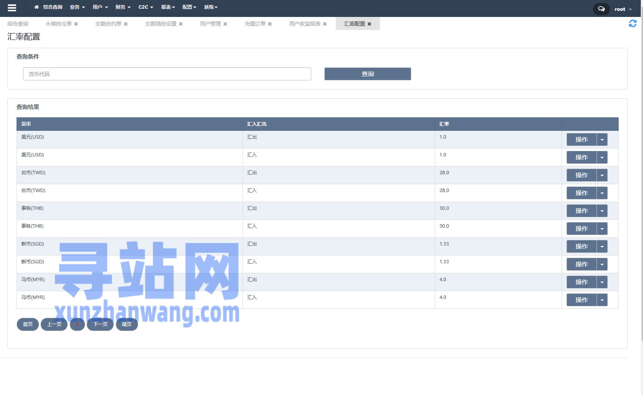Click 操作 for 台币(TWD) 汇入 row
This screenshot has height=395, width=643.
pyautogui.click(x=582, y=193)
